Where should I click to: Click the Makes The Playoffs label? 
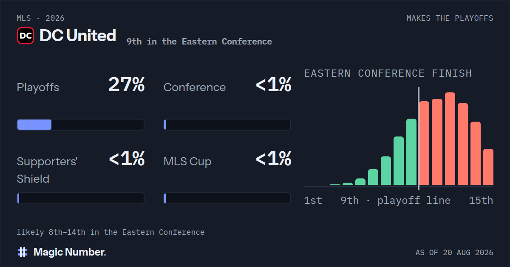pos(450,18)
